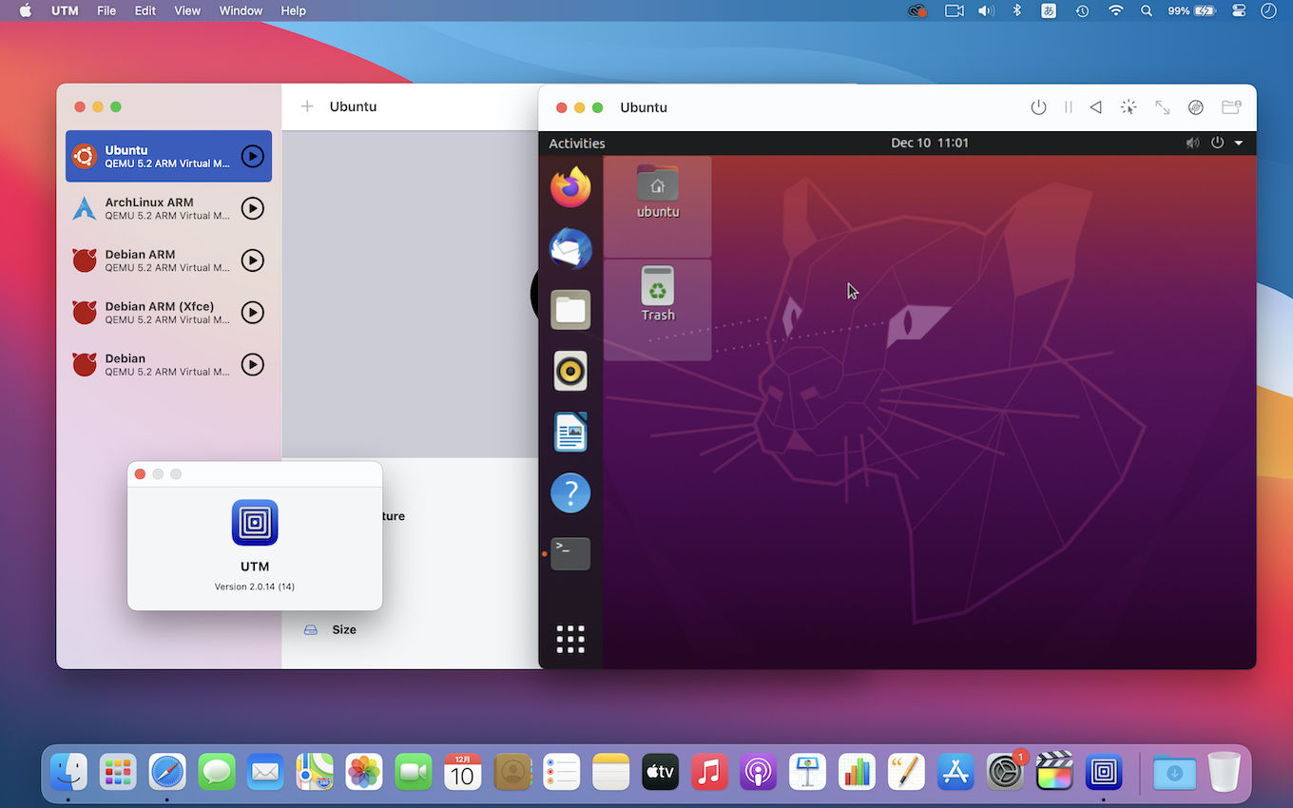Run the plain Debian VM via play button
Viewport: 1293px width, 808px height.
[252, 365]
